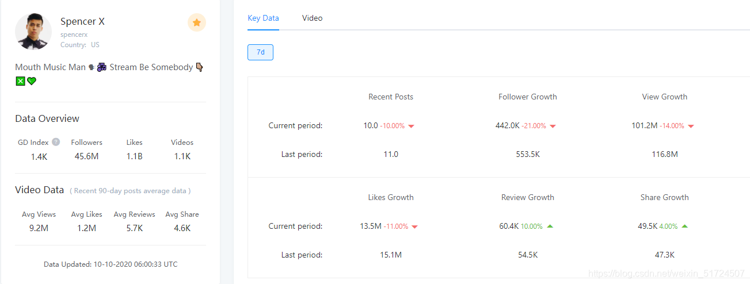Click the Recent Posts column header
Viewport: 750px width, 284px height.
tap(391, 97)
